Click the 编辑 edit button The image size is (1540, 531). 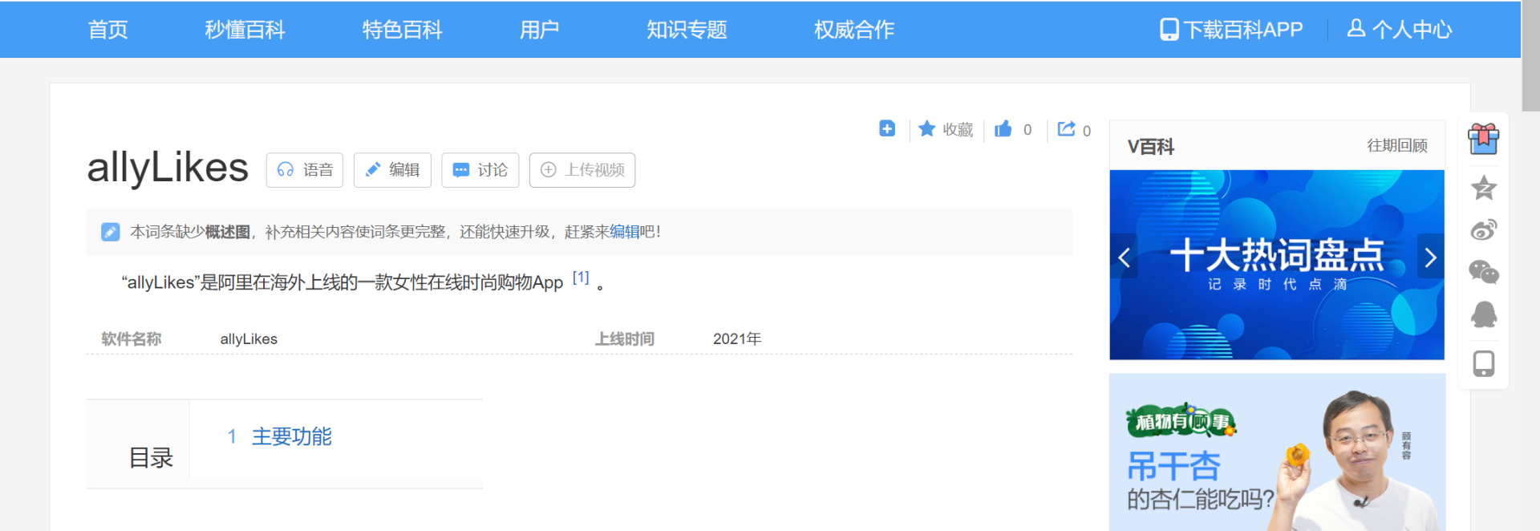(x=392, y=170)
